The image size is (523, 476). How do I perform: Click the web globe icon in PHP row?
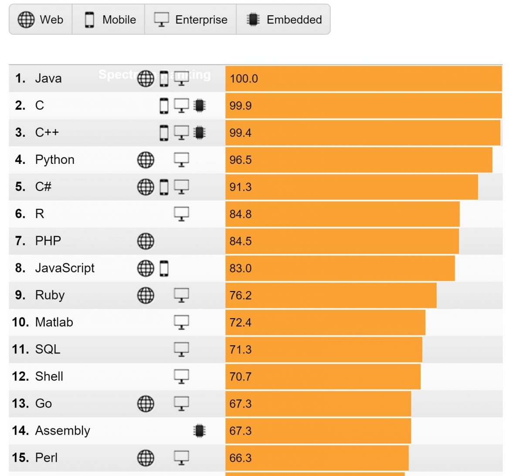pyautogui.click(x=146, y=241)
